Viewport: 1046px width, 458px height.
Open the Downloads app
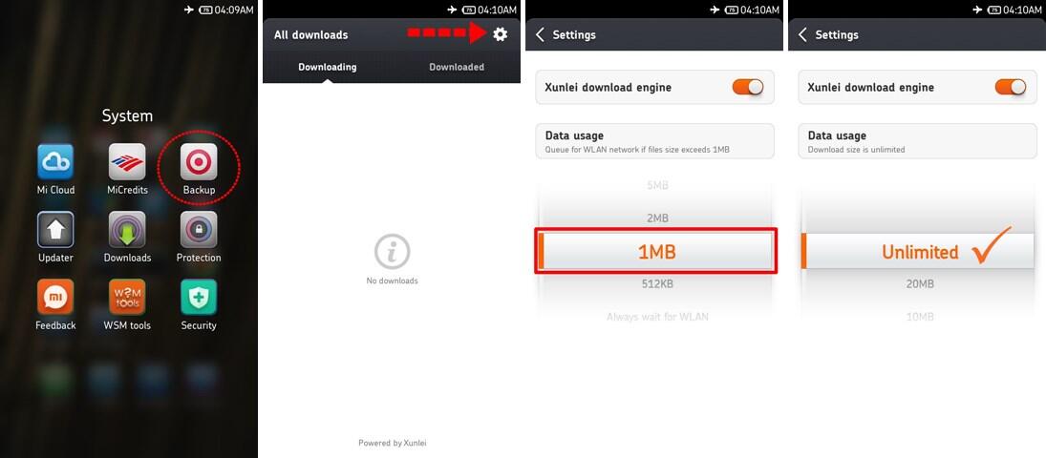coord(127,230)
